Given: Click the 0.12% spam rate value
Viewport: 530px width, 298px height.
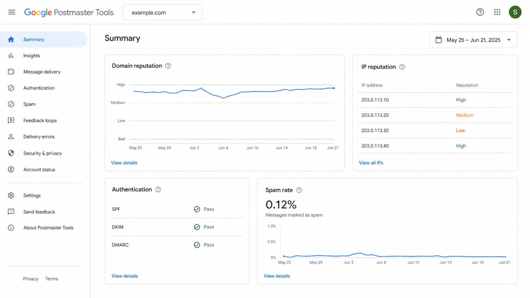Looking at the screenshot, I should coord(281,205).
